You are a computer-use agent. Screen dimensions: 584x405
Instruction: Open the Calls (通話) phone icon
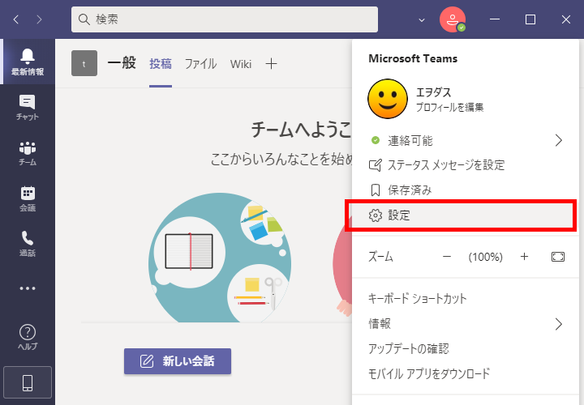[28, 244]
